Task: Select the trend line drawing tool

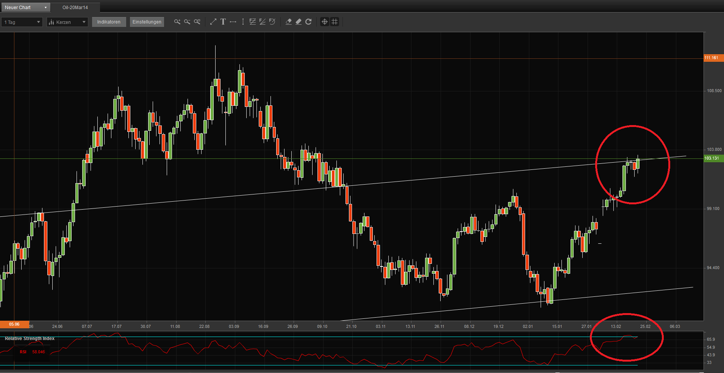Action: tap(213, 22)
